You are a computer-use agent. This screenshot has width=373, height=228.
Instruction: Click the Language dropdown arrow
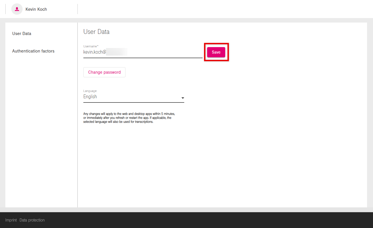coord(183,98)
